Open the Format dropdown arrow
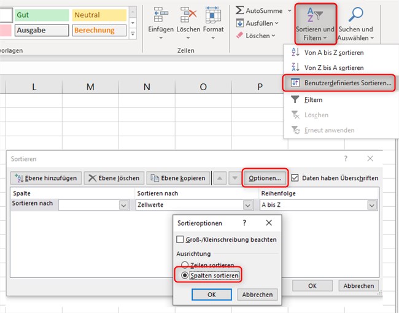Screen dimensions: 399x313 213,37
